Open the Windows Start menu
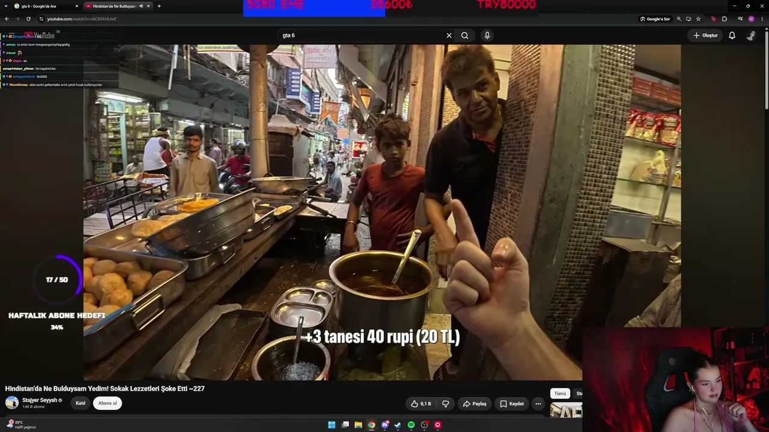Screen dimensions: 769x432 332,425
